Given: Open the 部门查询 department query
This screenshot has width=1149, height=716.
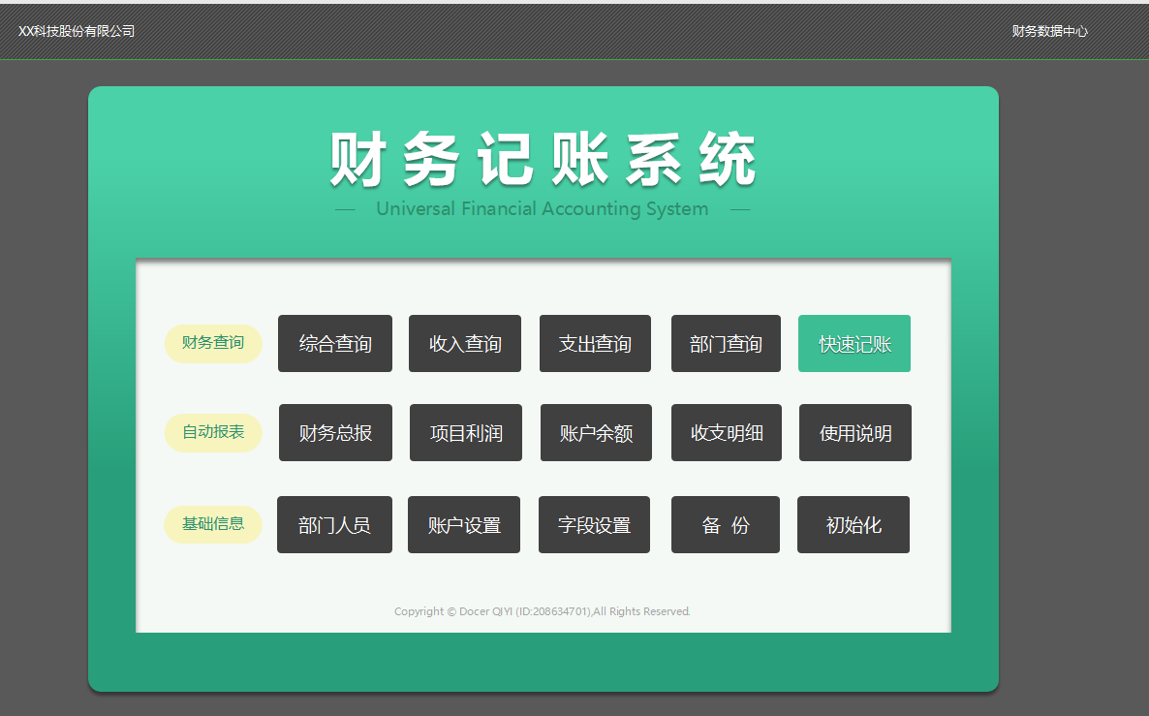Looking at the screenshot, I should click(x=726, y=343).
